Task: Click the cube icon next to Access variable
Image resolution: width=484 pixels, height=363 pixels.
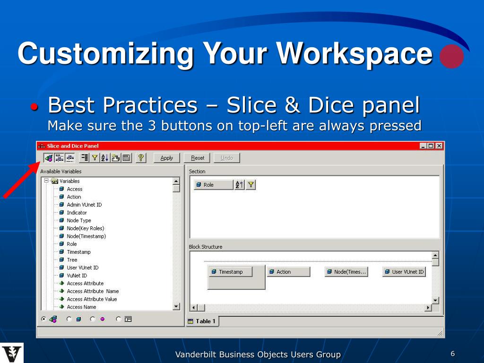Action: click(x=62, y=189)
